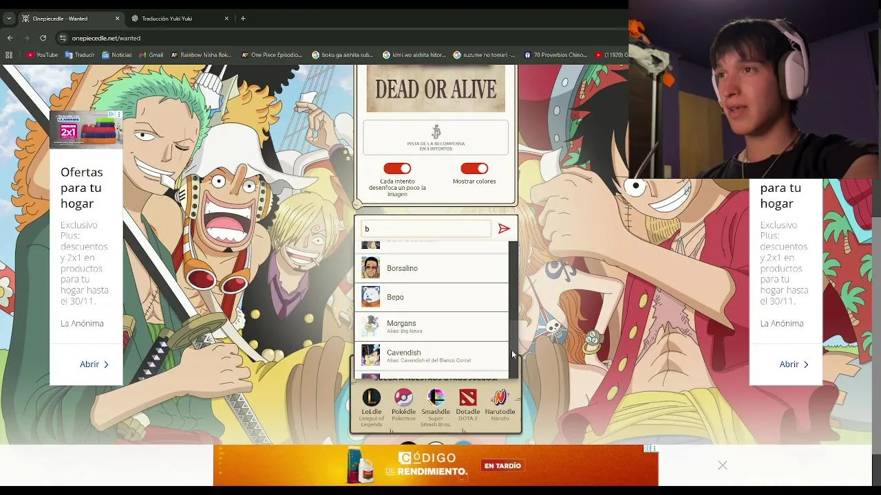
Task: Open the boku ga aishita bookmark
Action: point(342,55)
